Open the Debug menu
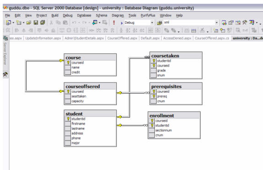This screenshot has width=263, height=170. [x=68, y=16]
